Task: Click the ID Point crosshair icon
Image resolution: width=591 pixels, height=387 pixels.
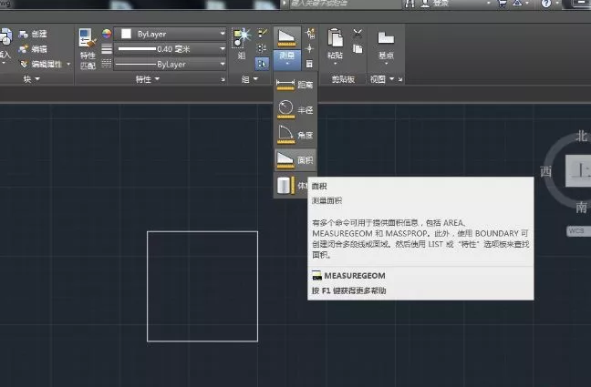Action: pyautogui.click(x=310, y=48)
